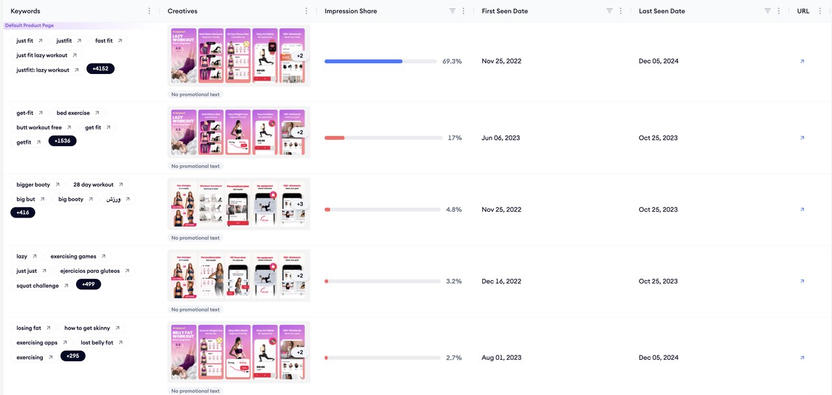The height and width of the screenshot is (395, 832).
Task: Open the First Seen Date filter icon
Action: [x=610, y=11]
